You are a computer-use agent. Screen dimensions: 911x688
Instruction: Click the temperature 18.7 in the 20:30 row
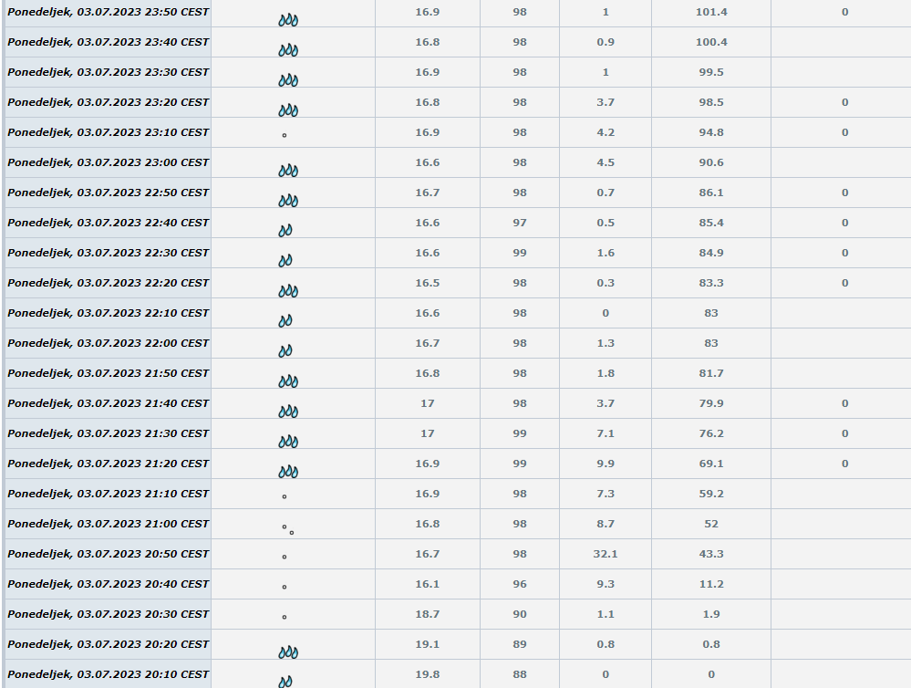point(427,615)
